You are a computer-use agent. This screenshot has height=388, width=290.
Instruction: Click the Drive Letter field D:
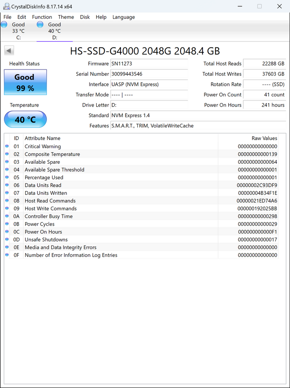coord(149,105)
